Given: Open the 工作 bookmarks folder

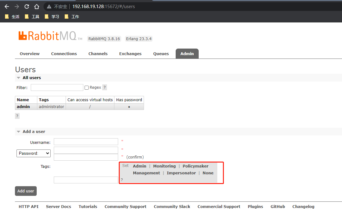Looking at the screenshot, I should point(72,17).
